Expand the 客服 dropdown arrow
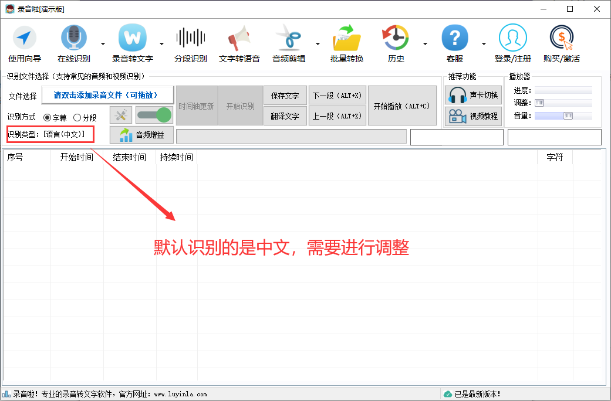Screen dimensions: 611x401 point(484,44)
